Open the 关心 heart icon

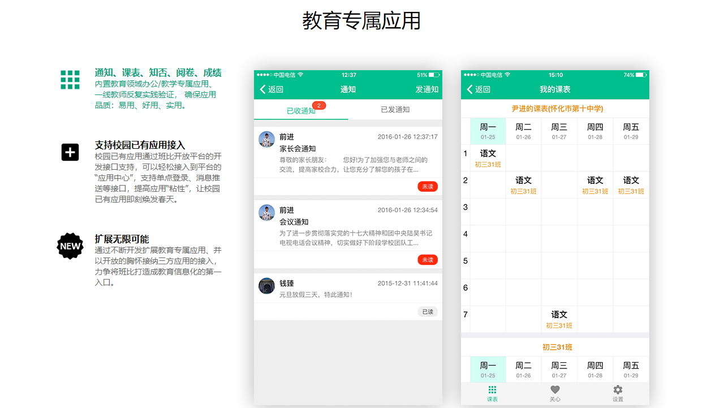(555, 393)
